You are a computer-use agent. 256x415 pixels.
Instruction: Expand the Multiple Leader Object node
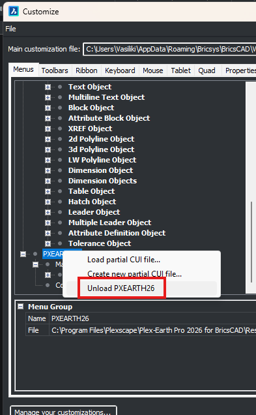[x=48, y=223]
